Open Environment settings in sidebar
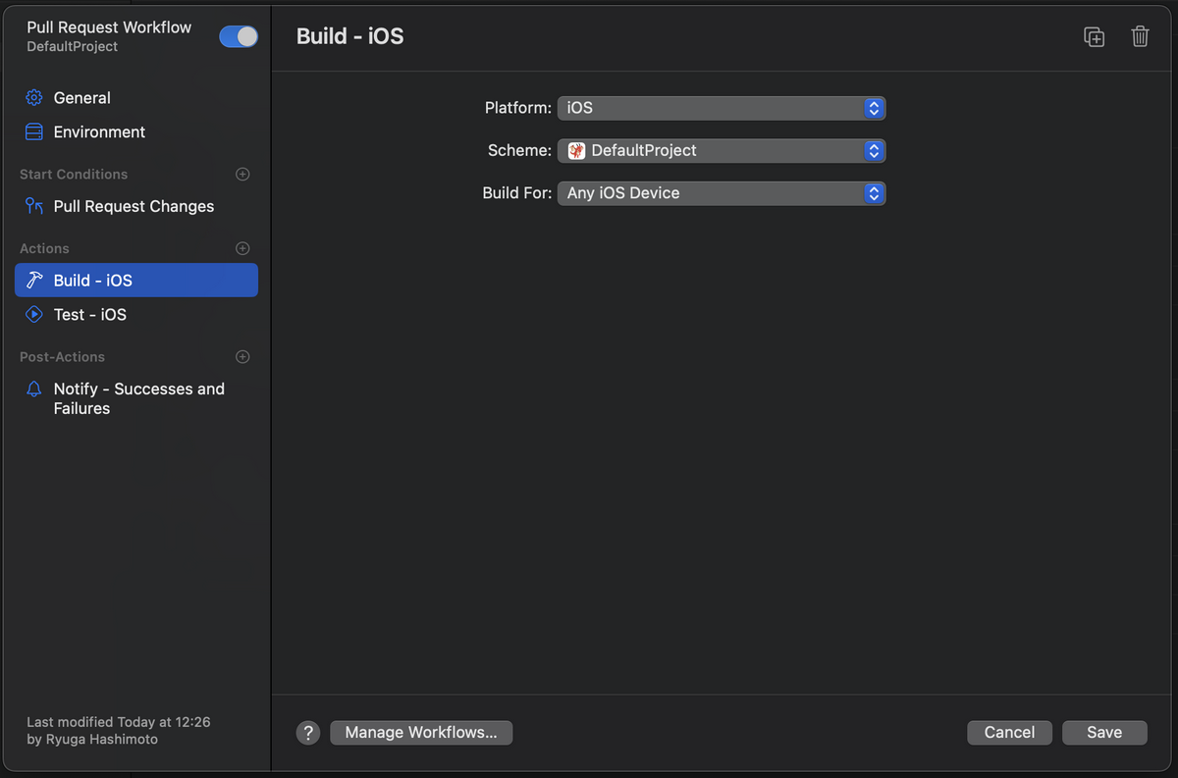This screenshot has height=778, width=1178. coord(136,132)
